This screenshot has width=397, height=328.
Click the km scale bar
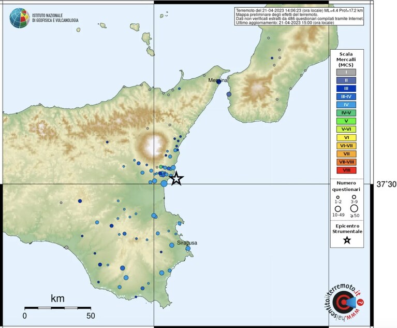pyautogui.click(x=58, y=308)
